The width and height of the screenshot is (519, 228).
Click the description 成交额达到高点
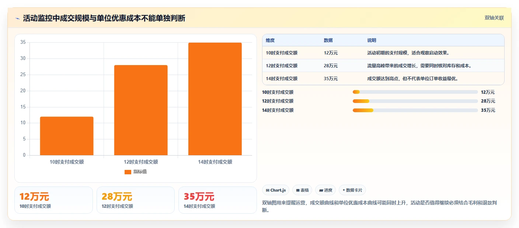[413, 79]
